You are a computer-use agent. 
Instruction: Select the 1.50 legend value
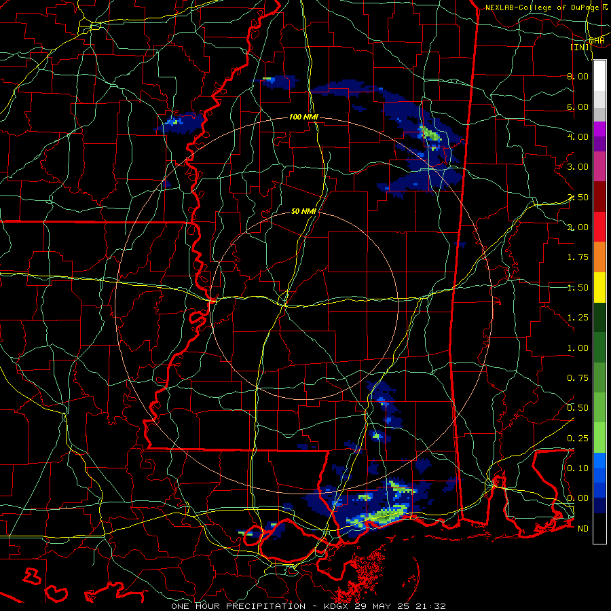[x=578, y=288]
